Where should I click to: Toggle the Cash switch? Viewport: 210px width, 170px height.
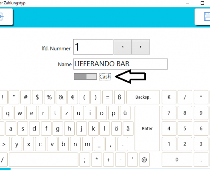click(85, 76)
